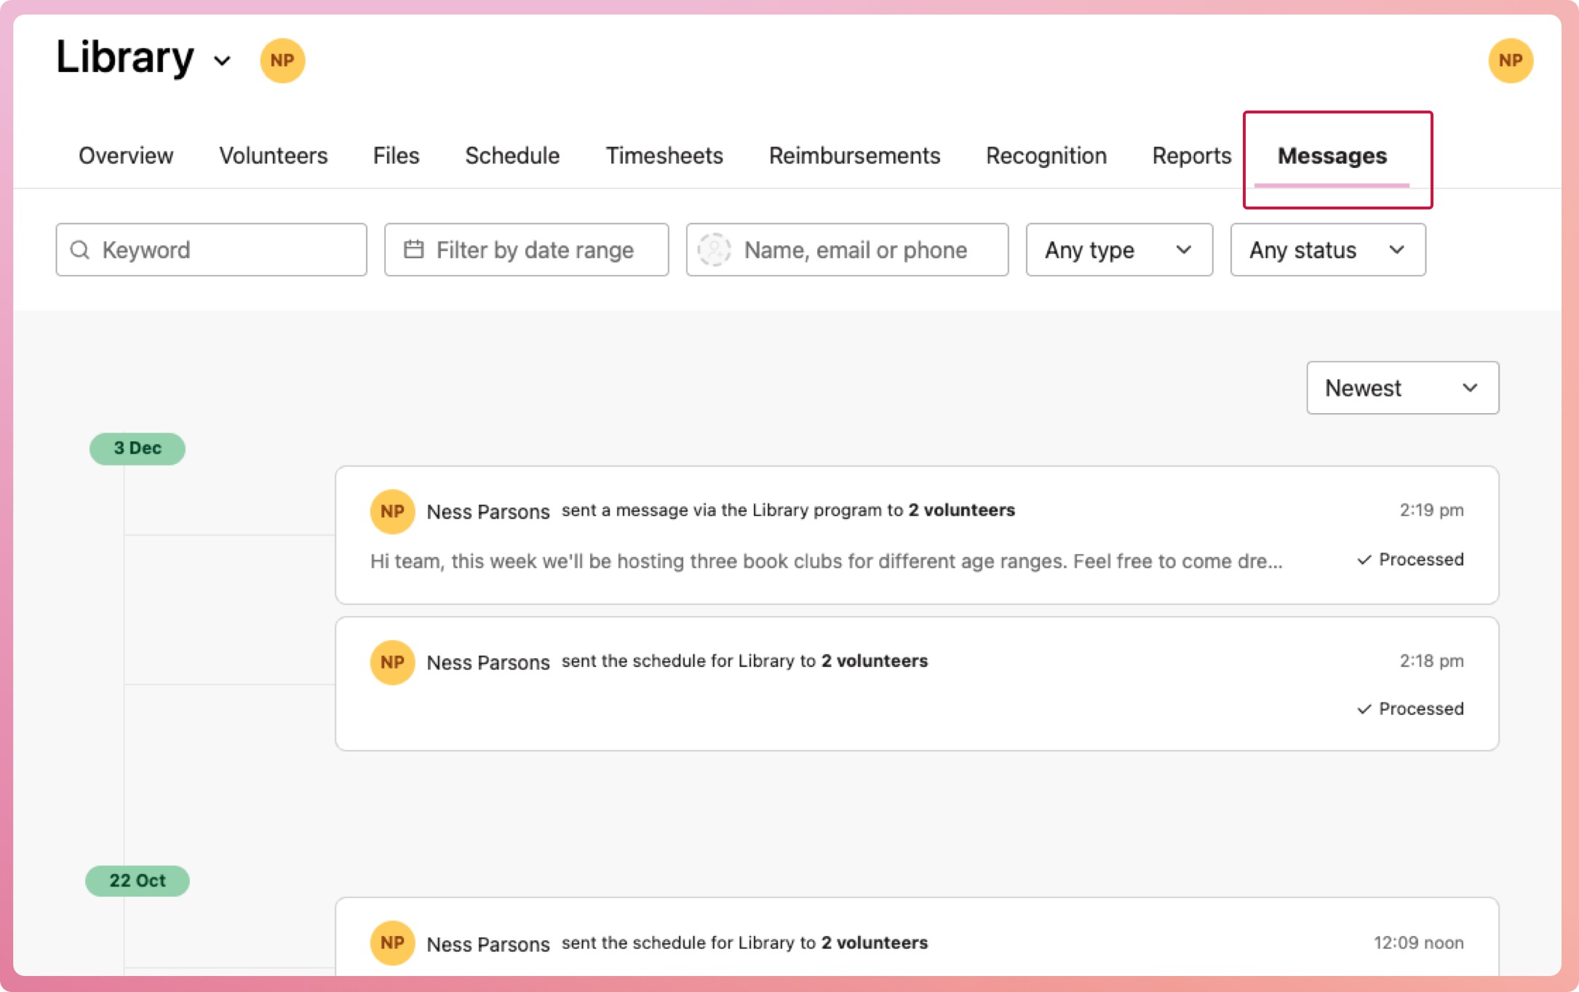Switch to the Volunteers tab
Image resolution: width=1579 pixels, height=992 pixels.
pyautogui.click(x=274, y=156)
